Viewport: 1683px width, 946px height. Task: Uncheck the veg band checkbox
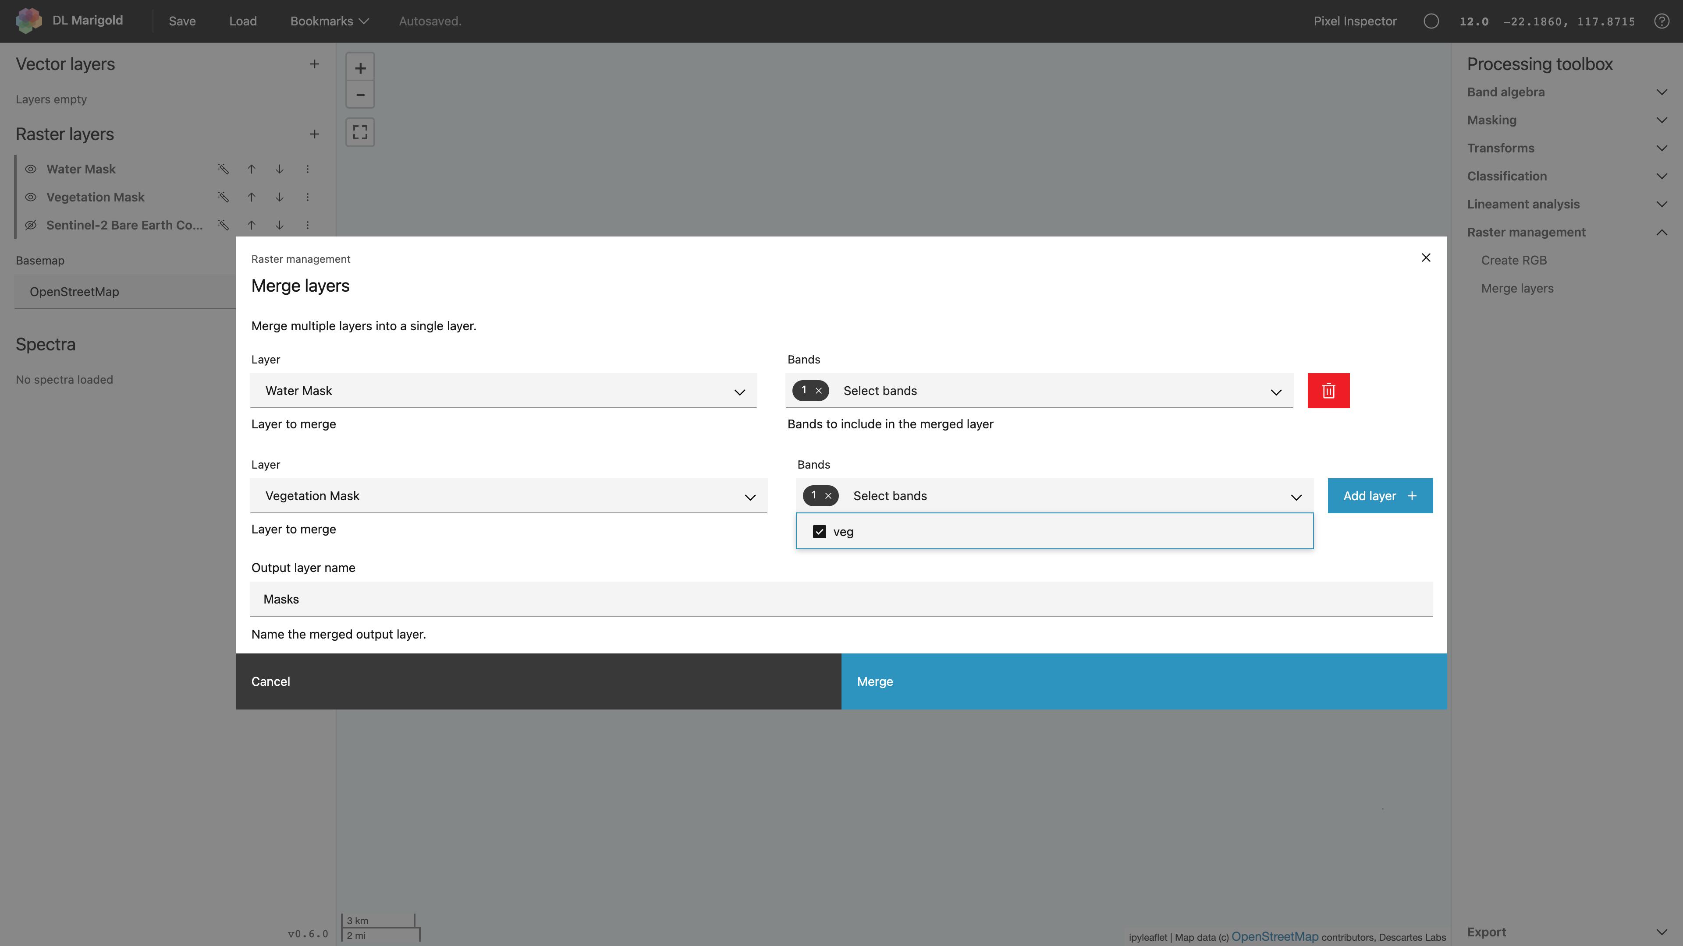[x=819, y=531]
